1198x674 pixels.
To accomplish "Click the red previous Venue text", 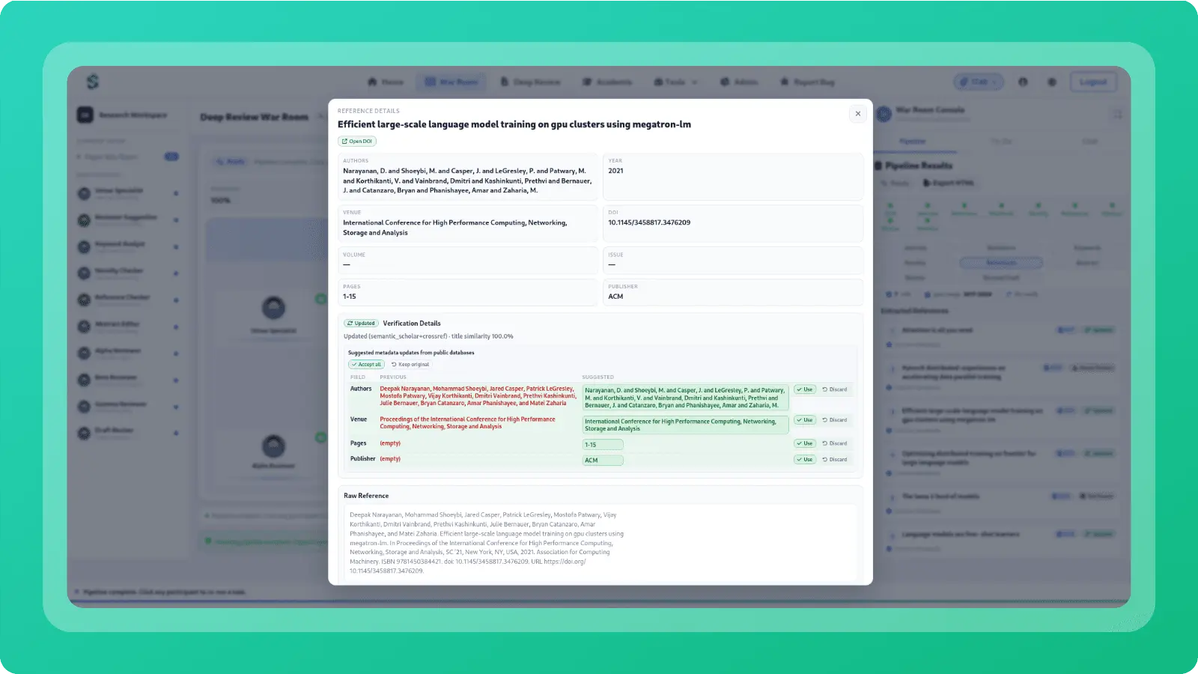I will point(467,423).
